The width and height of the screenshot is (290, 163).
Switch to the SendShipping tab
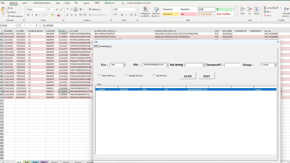click(x=105, y=46)
